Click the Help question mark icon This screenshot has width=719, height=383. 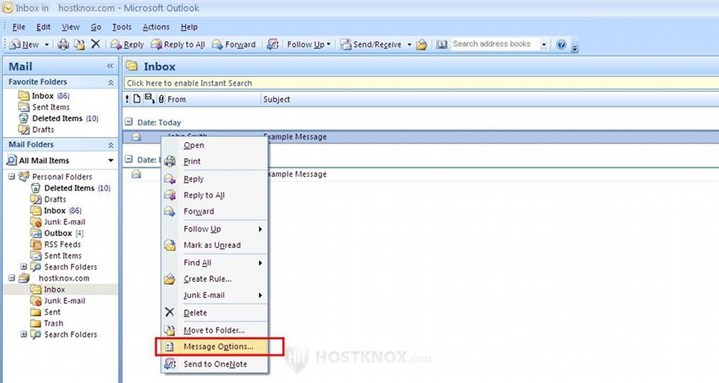tap(561, 45)
